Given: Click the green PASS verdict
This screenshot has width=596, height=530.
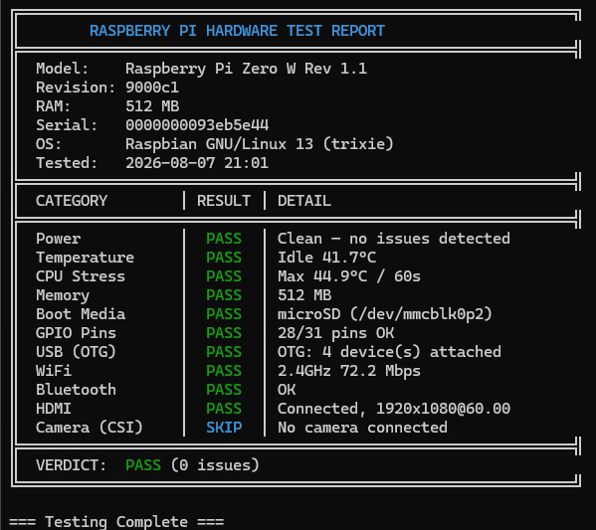Looking at the screenshot, I should (x=143, y=465).
